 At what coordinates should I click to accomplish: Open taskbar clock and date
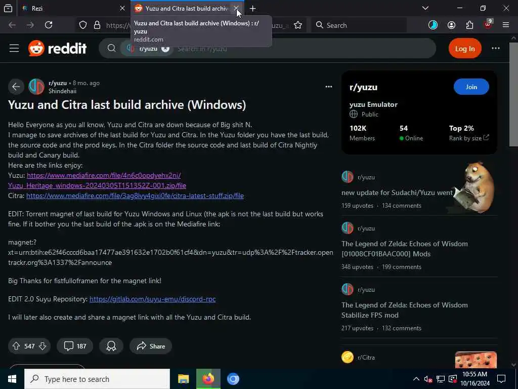coord(475,379)
